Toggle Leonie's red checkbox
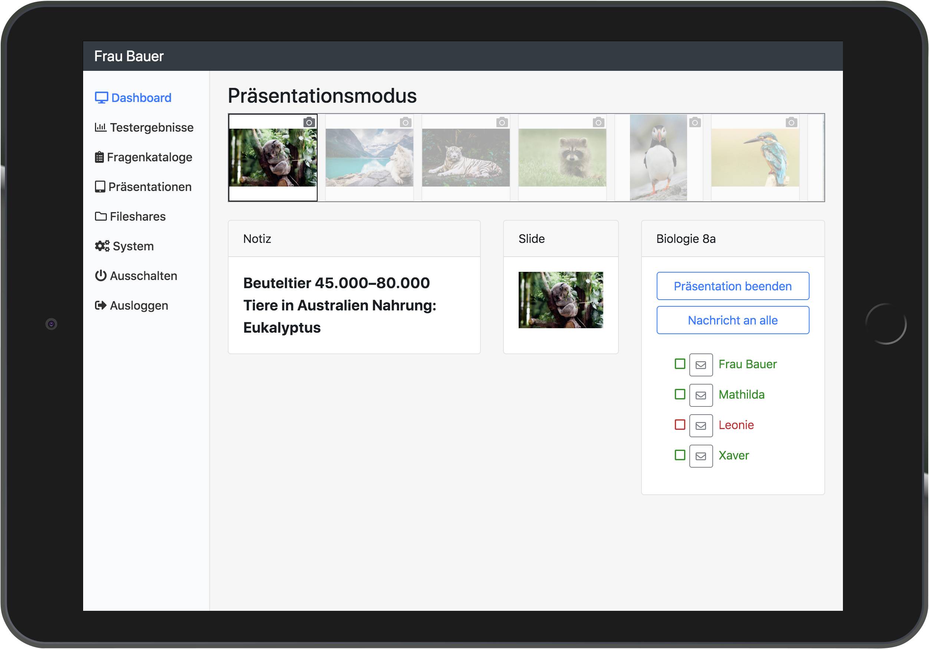929x649 pixels. tap(680, 424)
